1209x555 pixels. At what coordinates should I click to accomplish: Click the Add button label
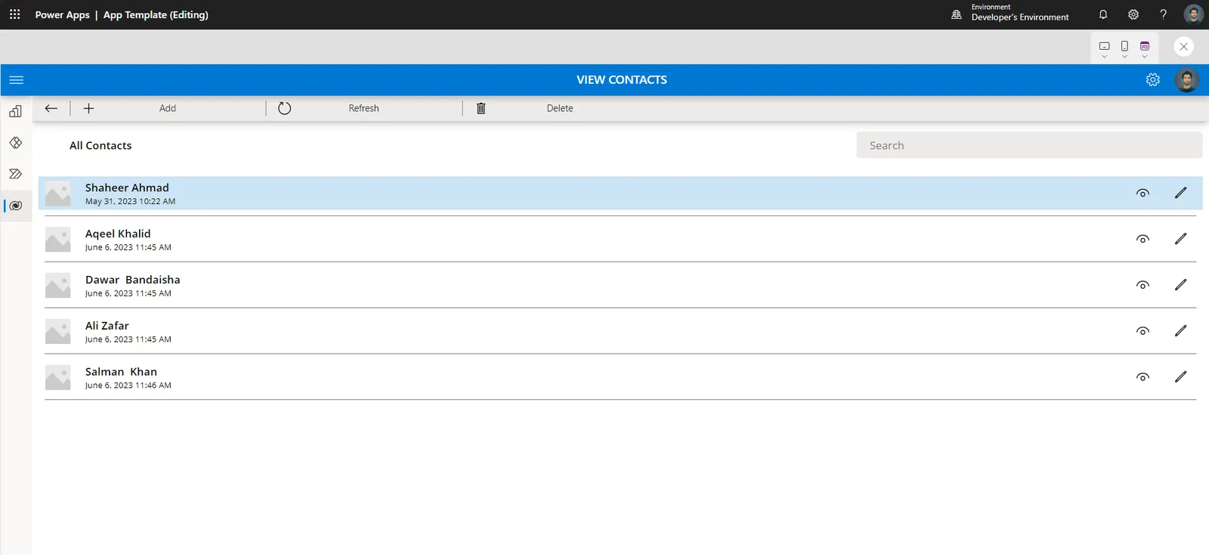[x=168, y=108]
